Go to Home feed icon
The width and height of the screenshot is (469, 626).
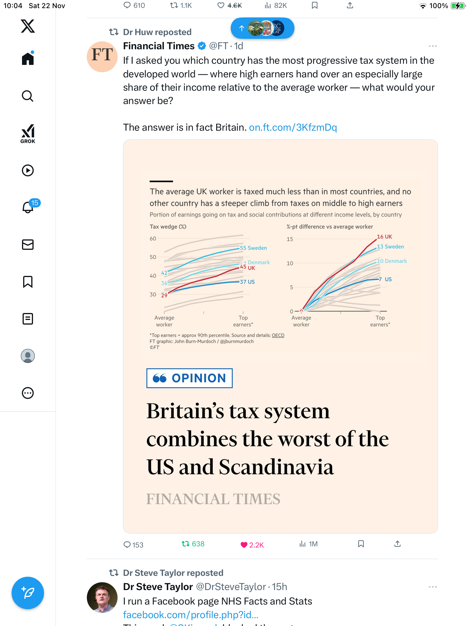(x=28, y=59)
